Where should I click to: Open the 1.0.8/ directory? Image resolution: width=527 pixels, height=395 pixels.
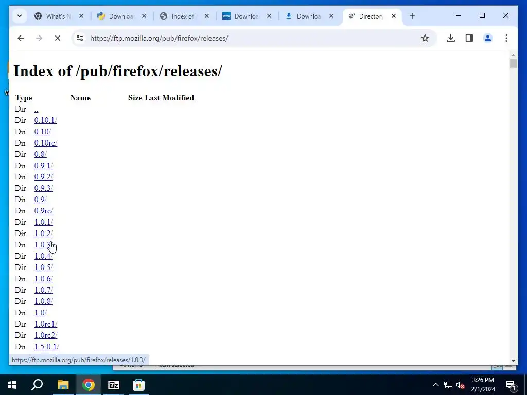(x=43, y=301)
